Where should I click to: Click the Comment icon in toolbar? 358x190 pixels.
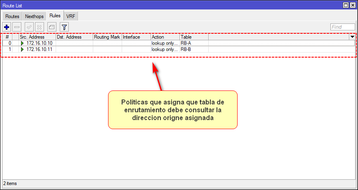(52, 27)
